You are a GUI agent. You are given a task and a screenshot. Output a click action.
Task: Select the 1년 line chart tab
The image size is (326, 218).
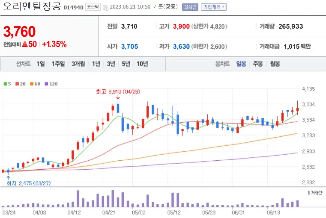(96, 64)
